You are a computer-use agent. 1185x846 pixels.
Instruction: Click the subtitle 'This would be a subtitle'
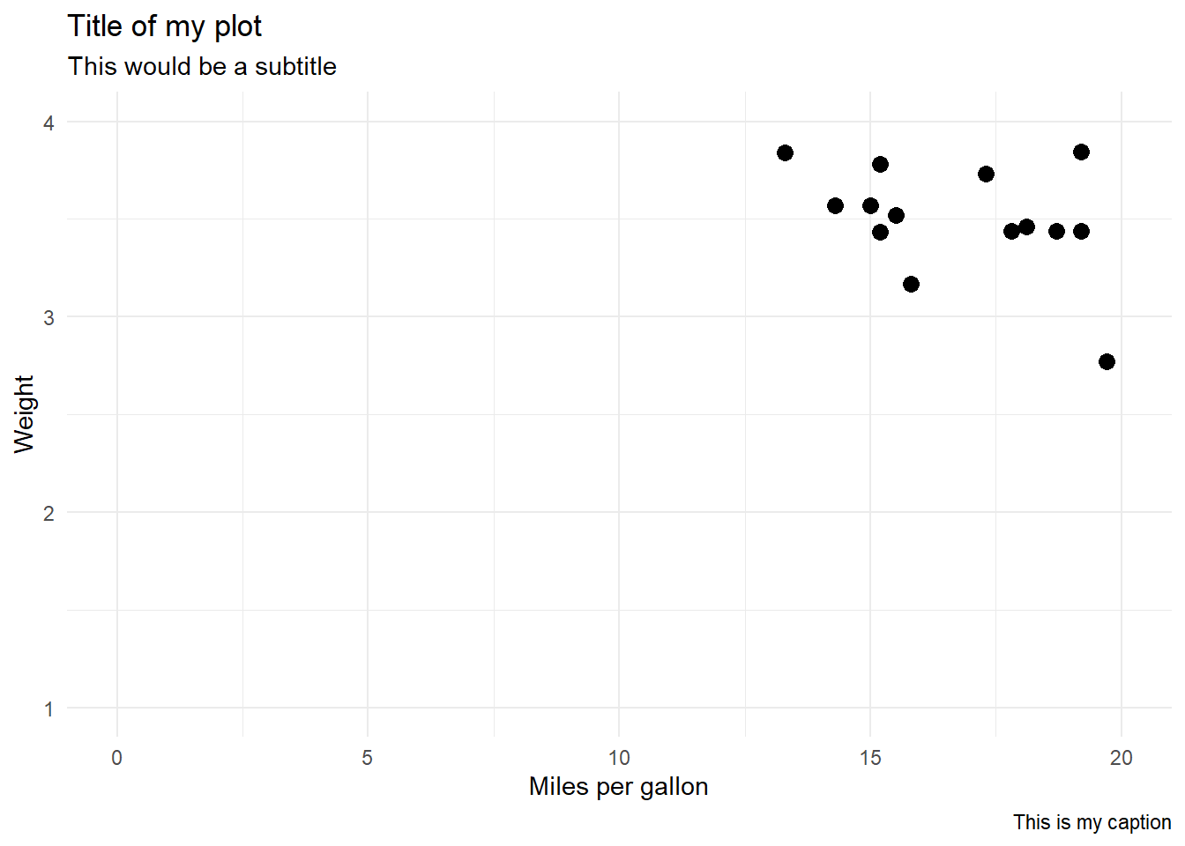(202, 67)
